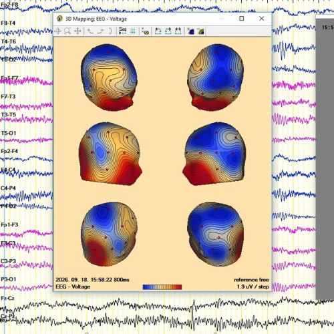
Task: Select the T3-T5 channel label
Action: 9,115
